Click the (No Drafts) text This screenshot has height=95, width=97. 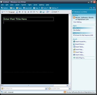pos(77,30)
